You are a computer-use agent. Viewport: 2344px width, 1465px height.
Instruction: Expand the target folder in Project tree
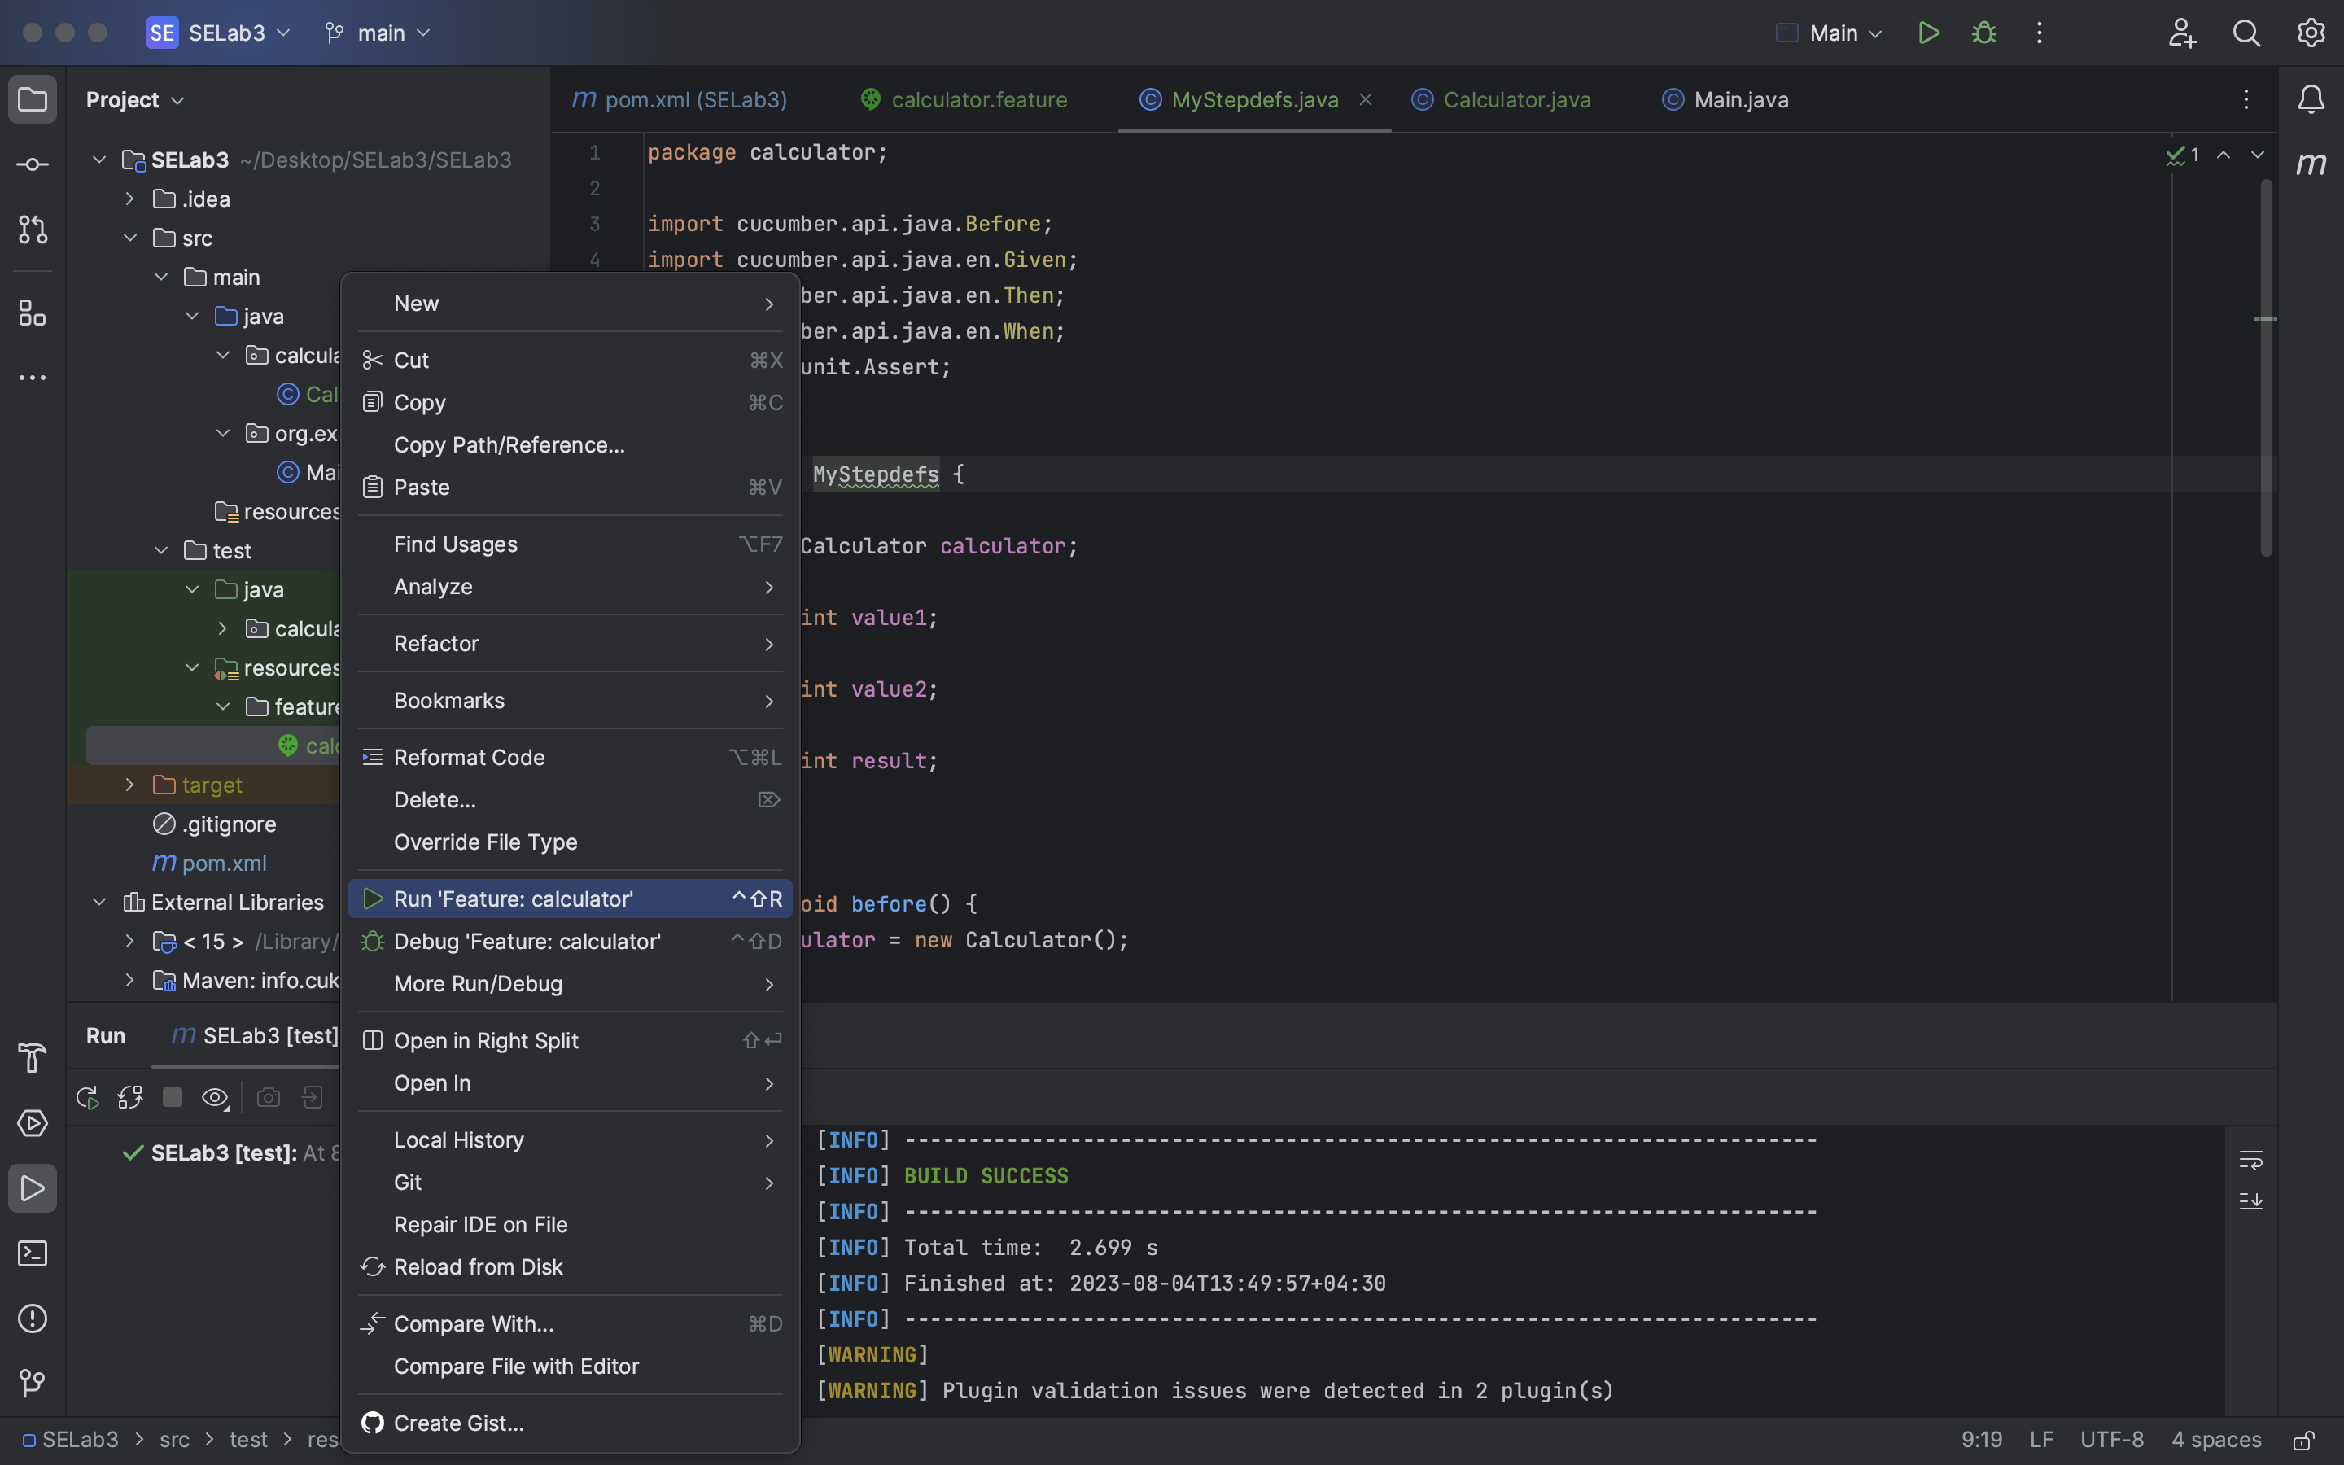click(x=129, y=784)
